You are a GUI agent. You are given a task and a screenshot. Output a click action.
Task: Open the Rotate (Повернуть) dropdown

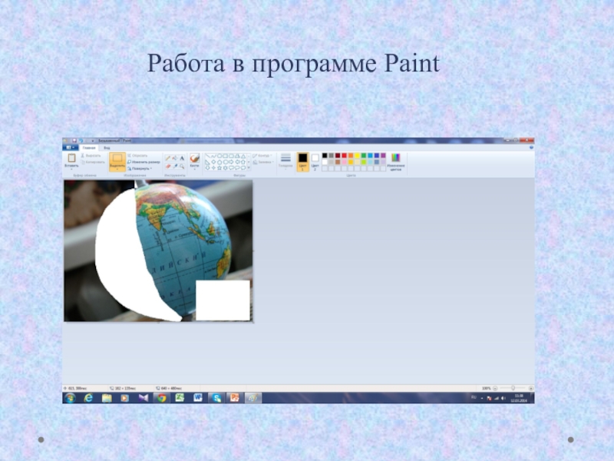coord(140,168)
